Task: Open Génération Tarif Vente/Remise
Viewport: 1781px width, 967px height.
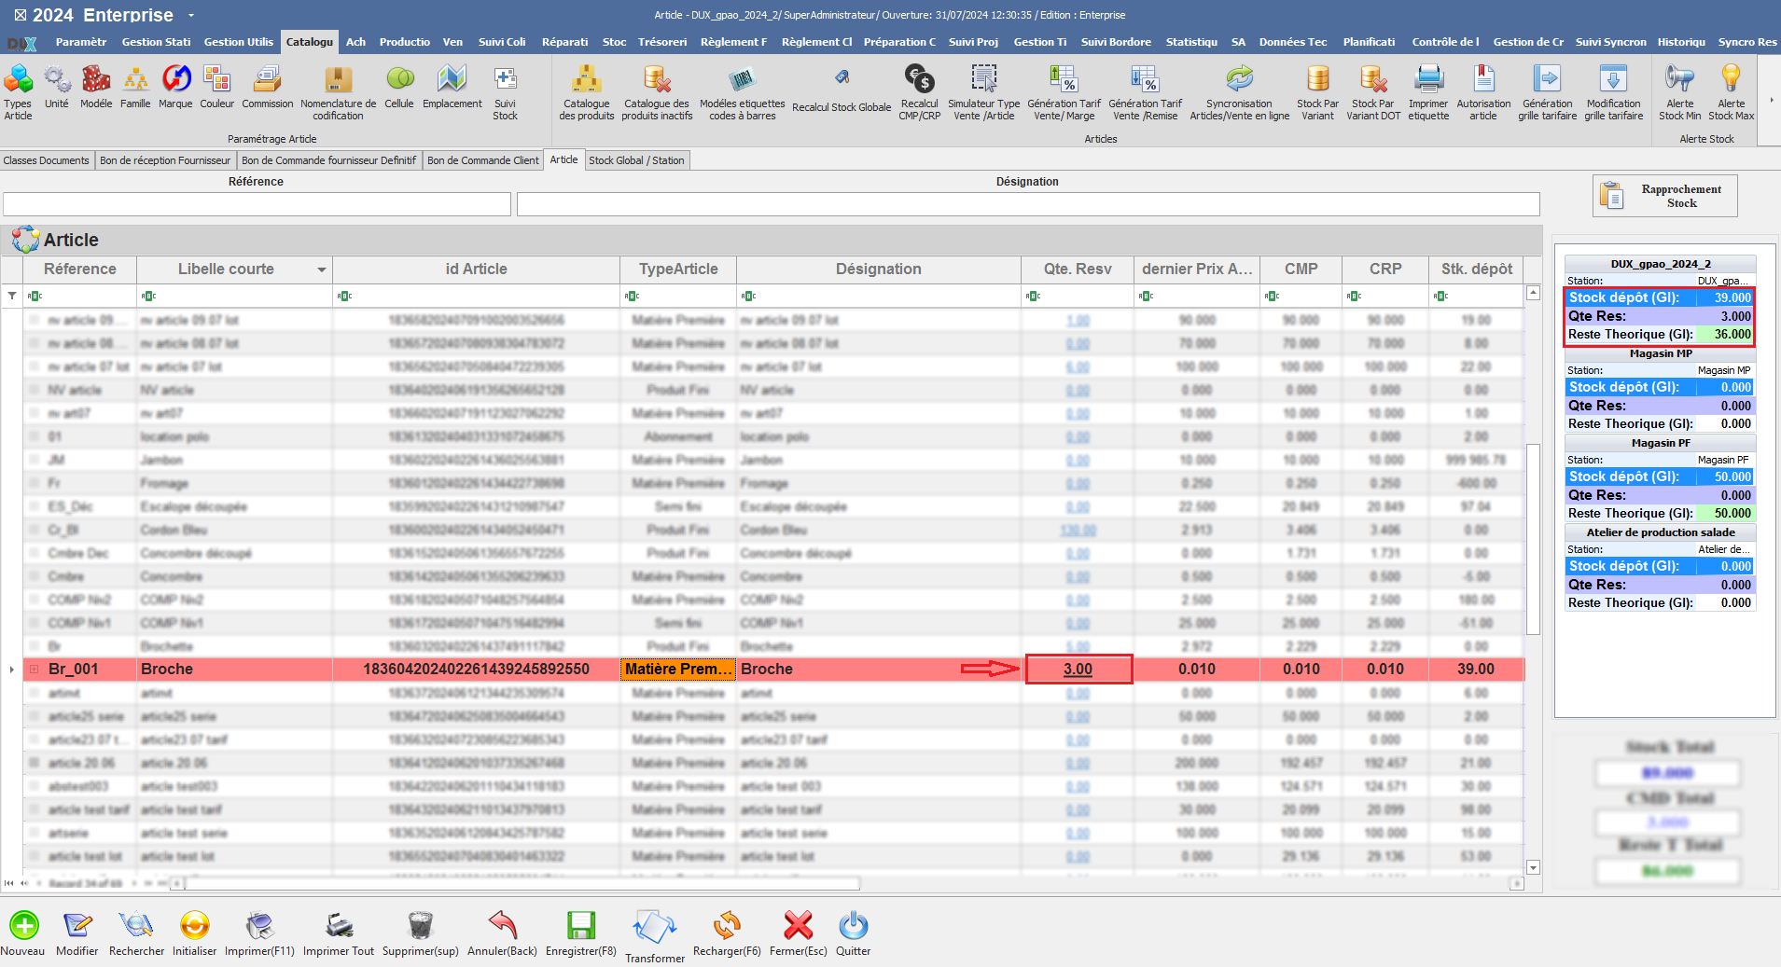Action: coord(1146,91)
